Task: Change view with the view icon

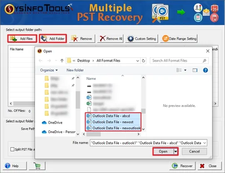Action: [x=179, y=70]
